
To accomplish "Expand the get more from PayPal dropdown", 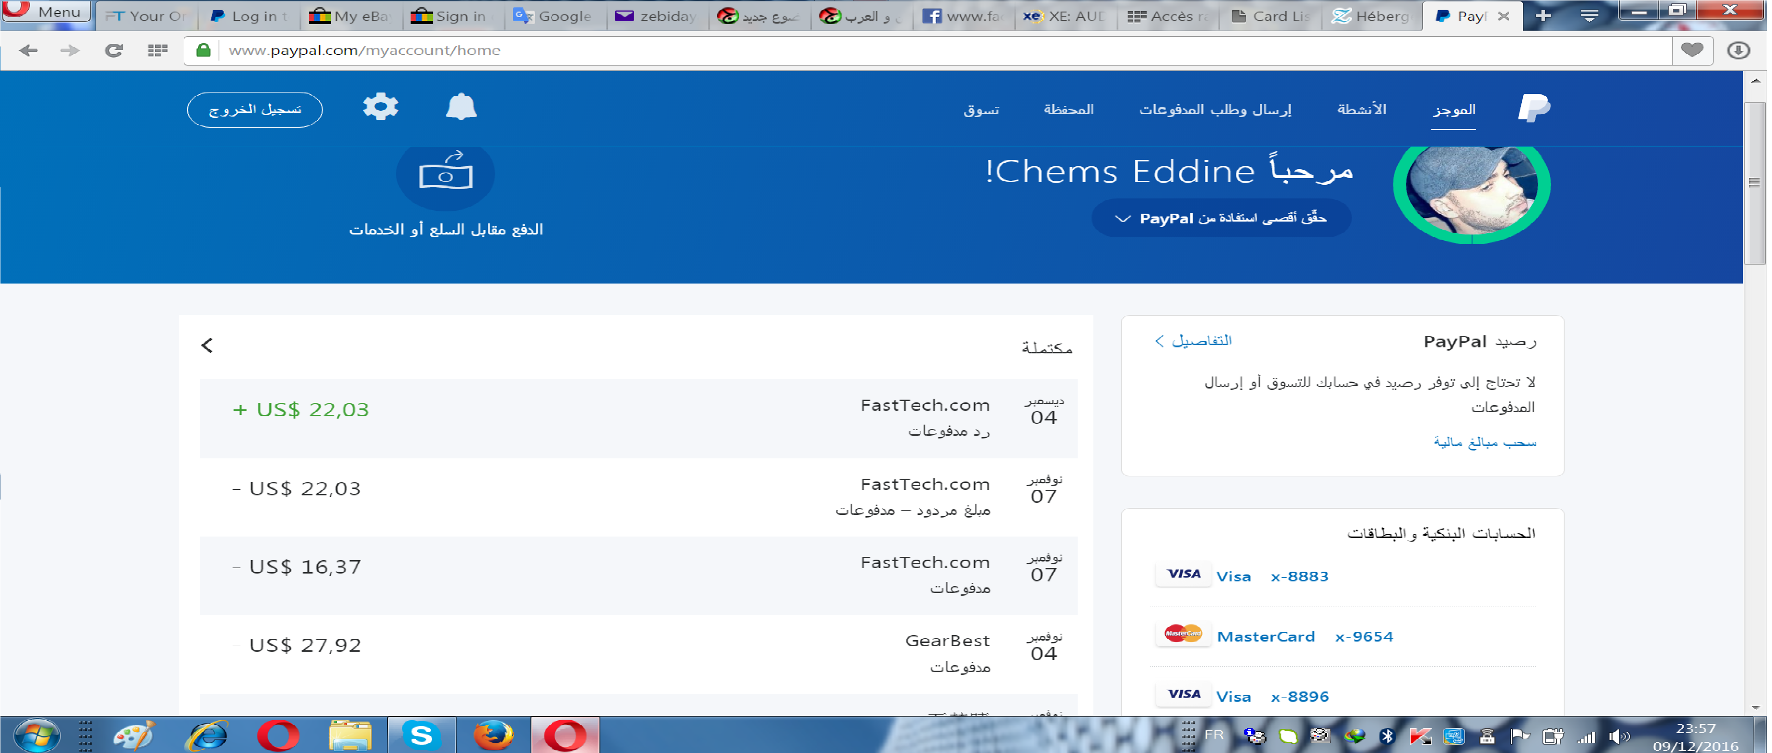I will tap(1221, 218).
